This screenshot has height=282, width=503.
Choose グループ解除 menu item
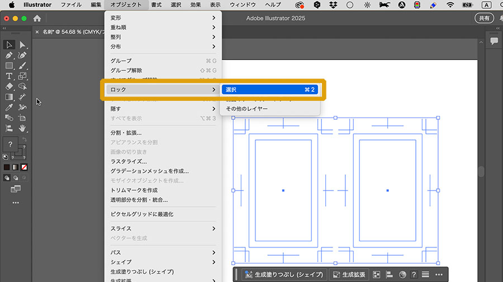click(163, 70)
